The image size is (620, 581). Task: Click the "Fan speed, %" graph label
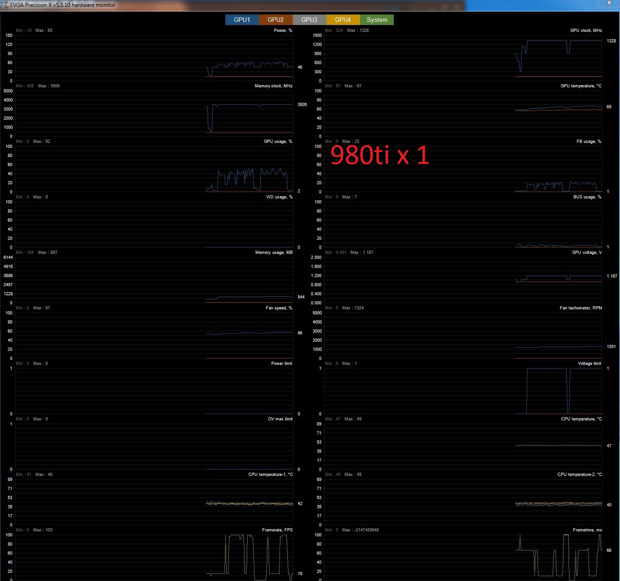(x=279, y=308)
